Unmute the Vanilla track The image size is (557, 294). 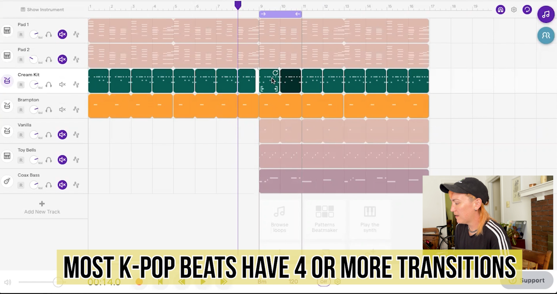[62, 135]
